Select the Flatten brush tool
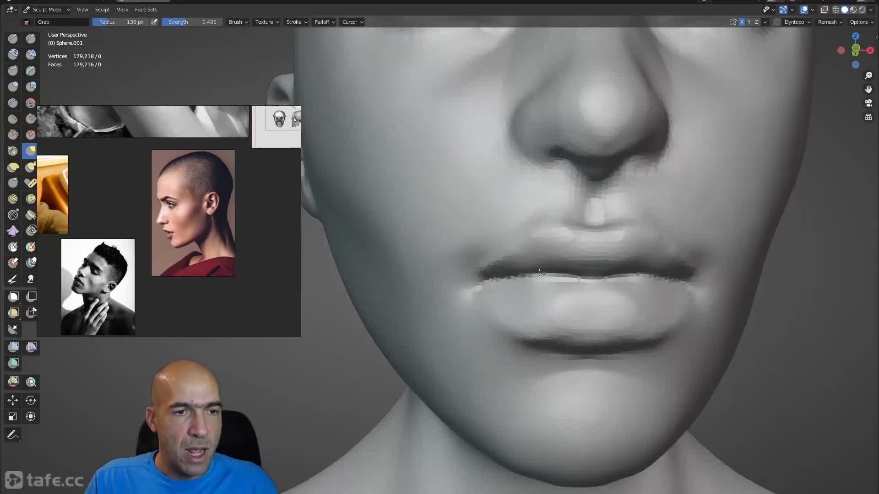This screenshot has width=879, height=494. [13, 119]
